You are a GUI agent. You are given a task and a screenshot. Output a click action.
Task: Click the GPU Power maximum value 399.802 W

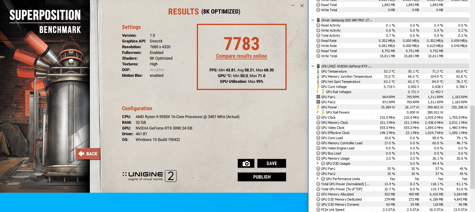(x=435, y=107)
